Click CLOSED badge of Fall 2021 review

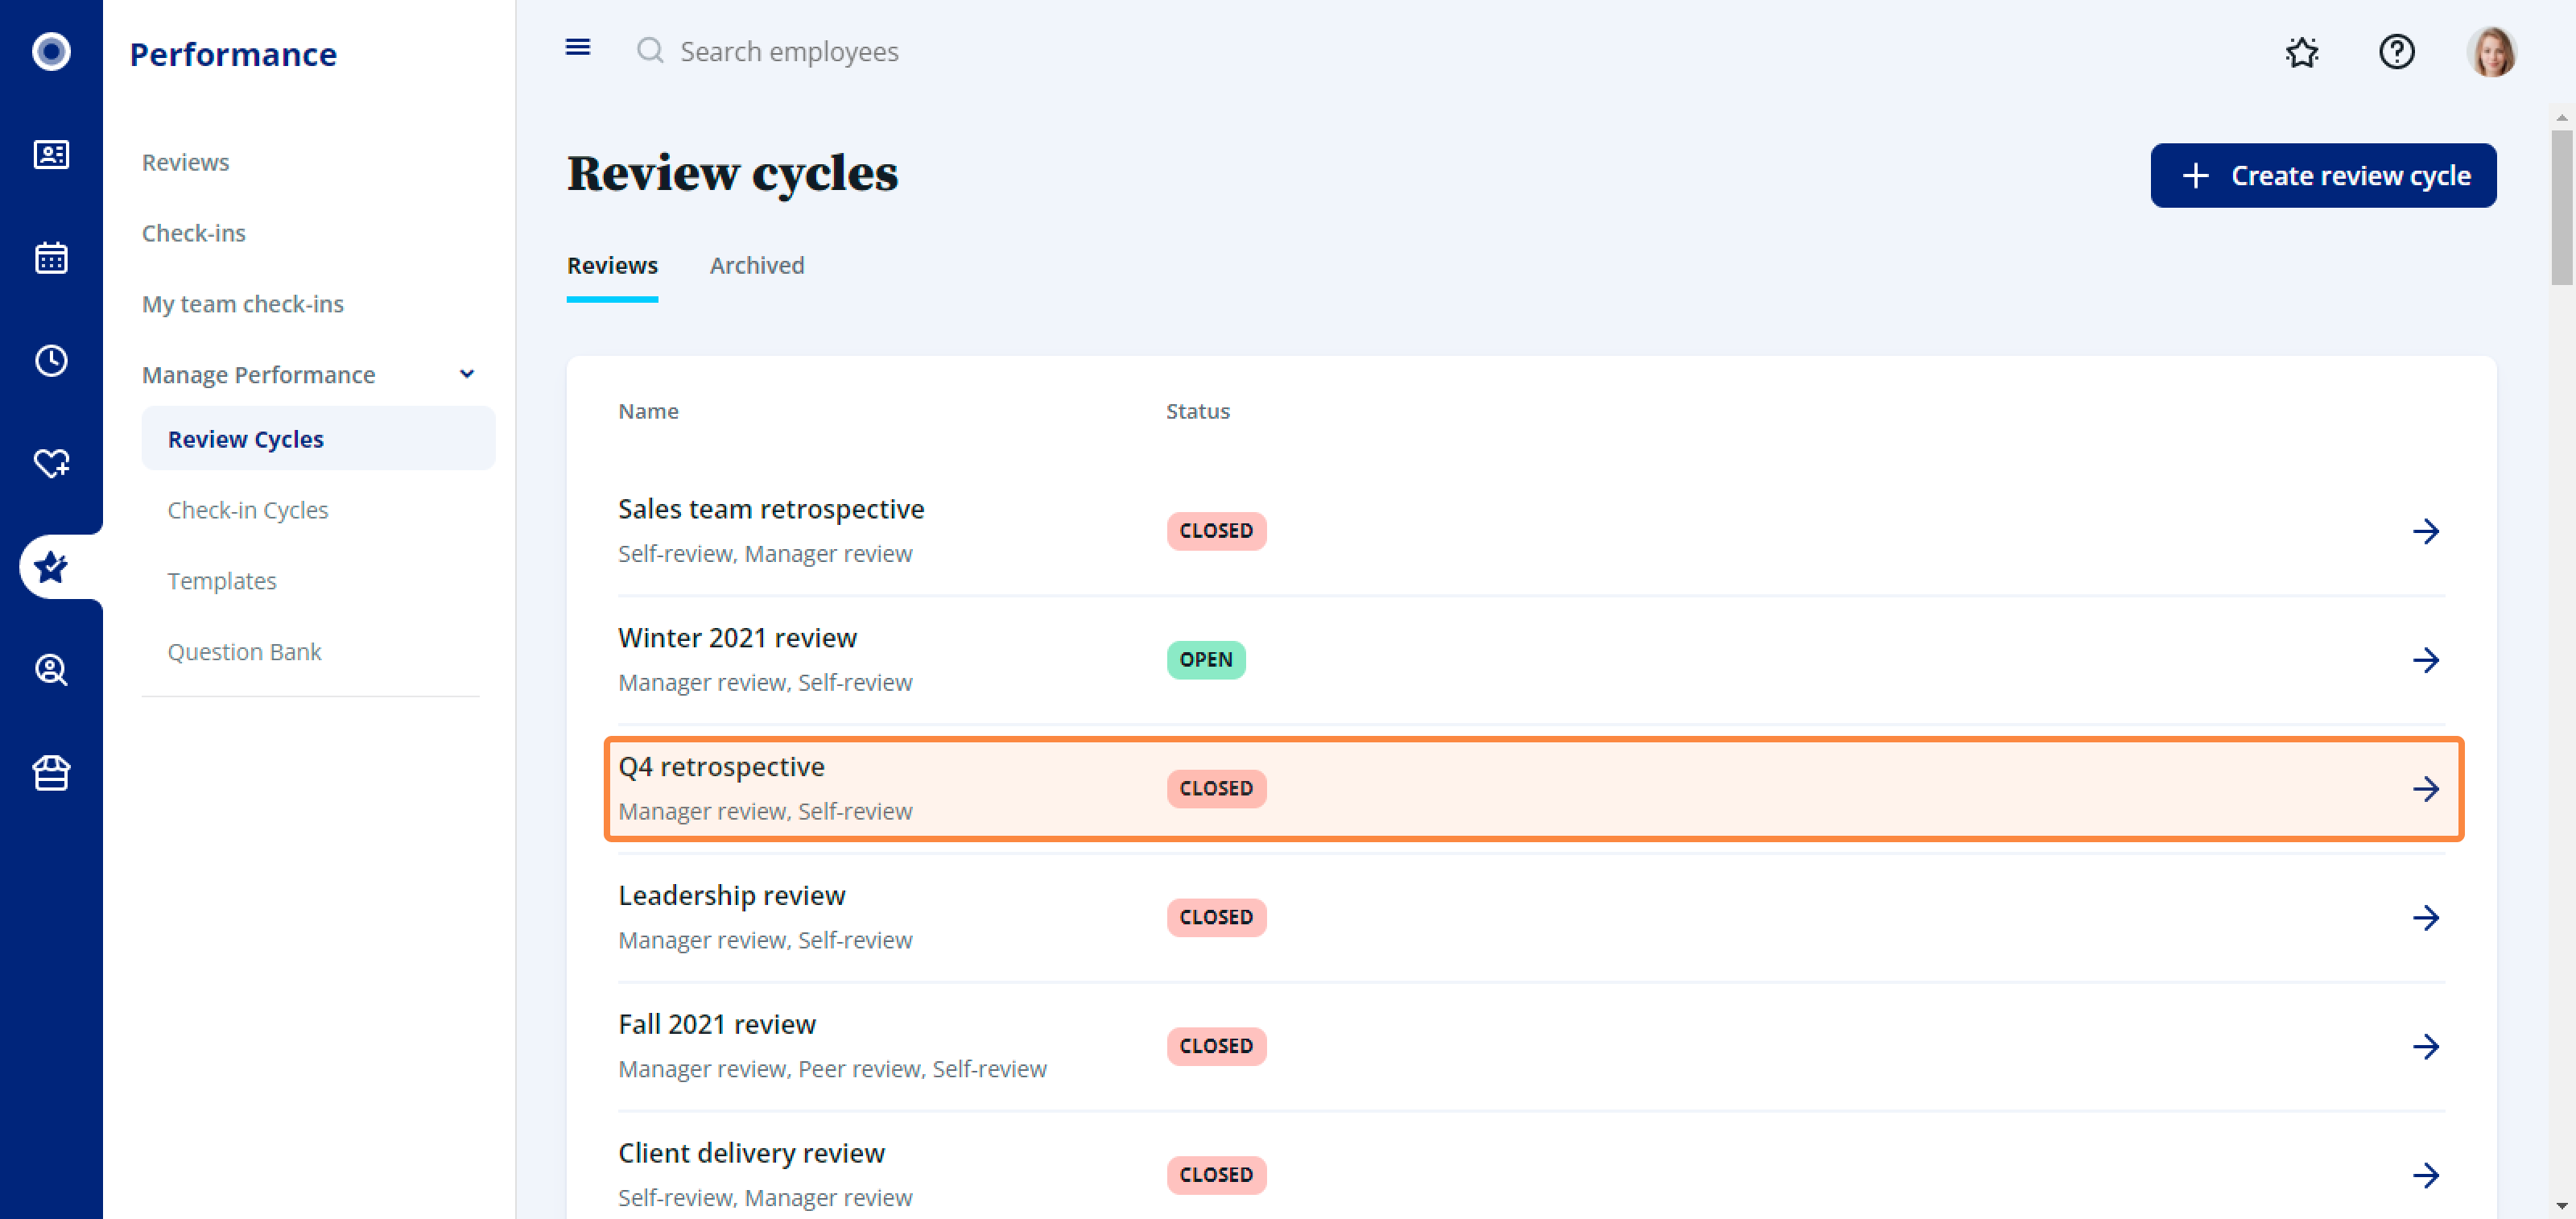point(1216,1047)
